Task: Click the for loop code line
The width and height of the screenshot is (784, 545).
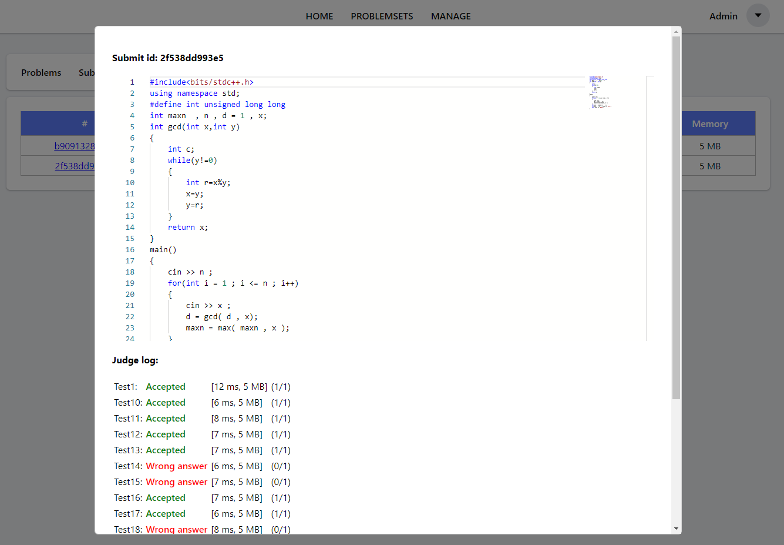Action: pyautogui.click(x=233, y=283)
